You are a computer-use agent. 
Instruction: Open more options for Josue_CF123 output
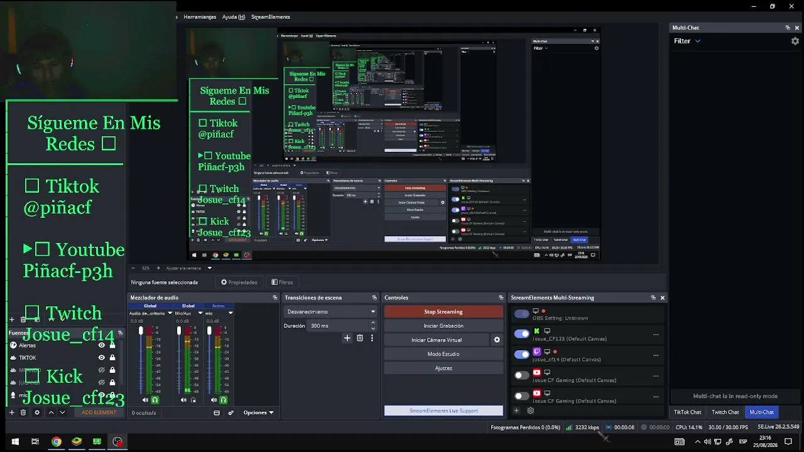[656, 335]
